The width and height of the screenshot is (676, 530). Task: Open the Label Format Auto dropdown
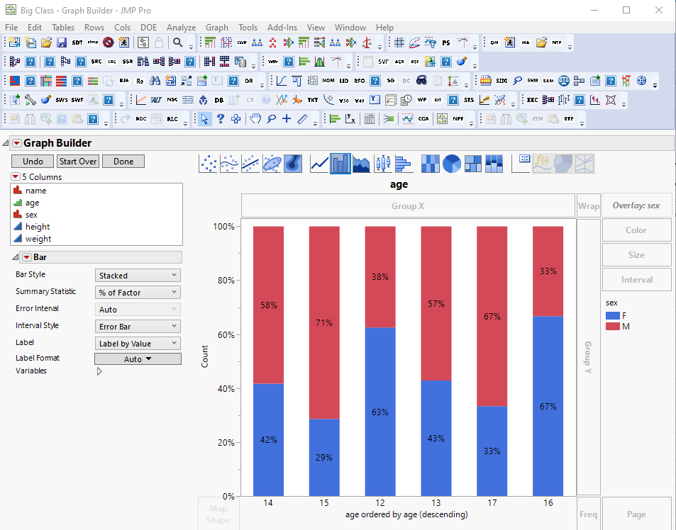click(137, 359)
